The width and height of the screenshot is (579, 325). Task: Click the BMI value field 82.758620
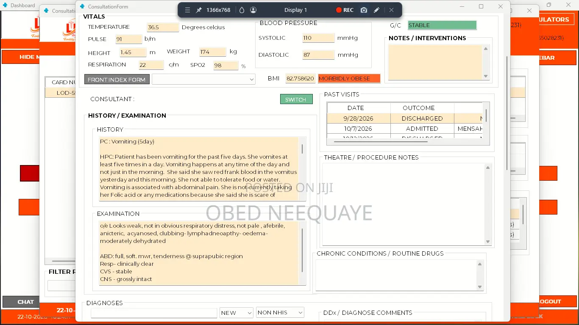click(300, 79)
